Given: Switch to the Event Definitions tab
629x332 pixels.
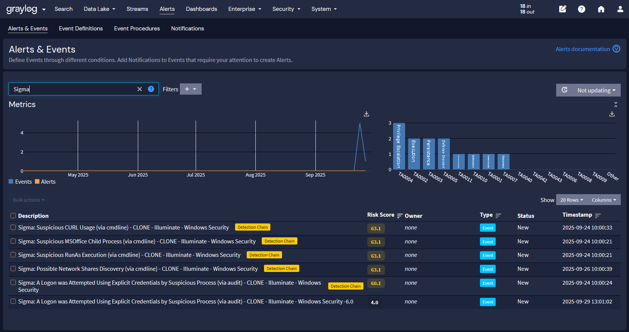Looking at the screenshot, I should tap(81, 29).
